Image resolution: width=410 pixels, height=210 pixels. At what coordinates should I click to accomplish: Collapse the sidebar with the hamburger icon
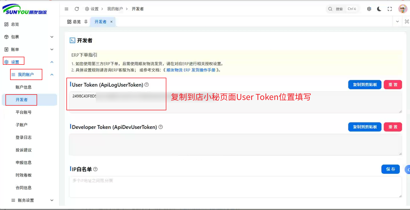point(66,9)
